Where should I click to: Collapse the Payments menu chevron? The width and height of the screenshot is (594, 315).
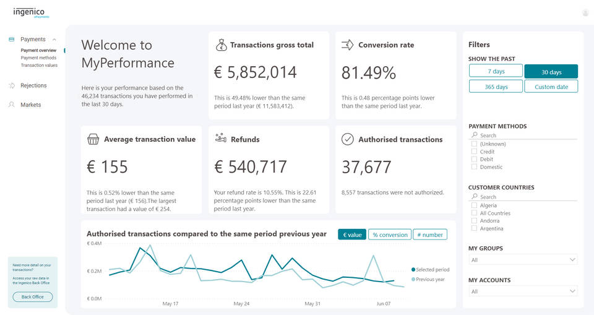[54, 40]
